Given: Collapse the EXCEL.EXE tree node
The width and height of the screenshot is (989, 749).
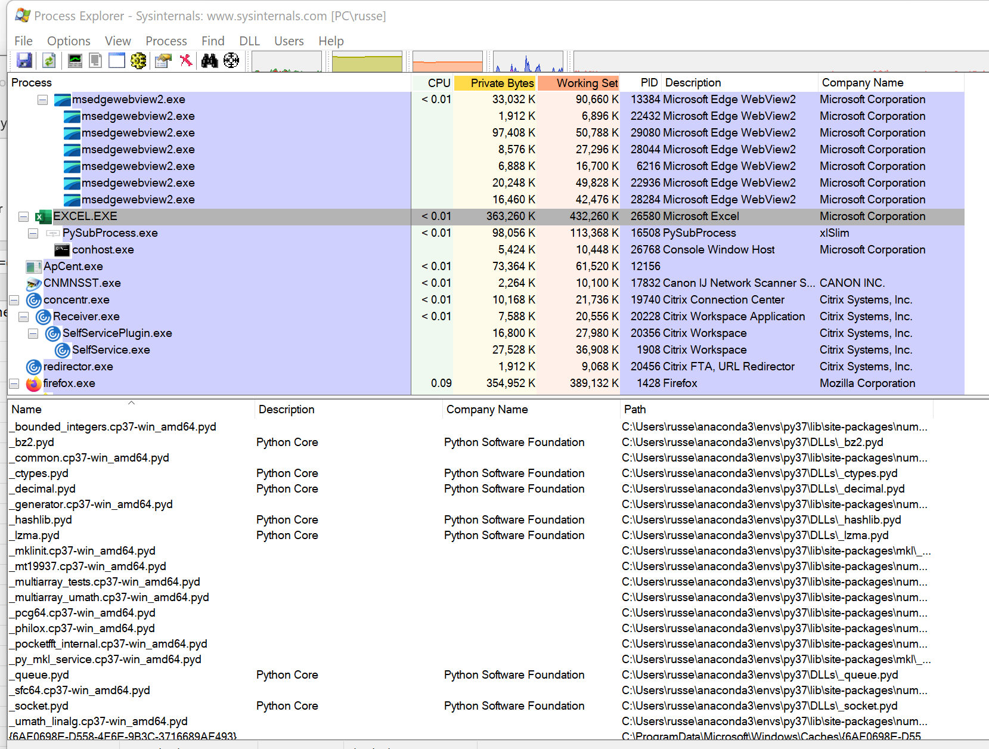Looking at the screenshot, I should [24, 216].
